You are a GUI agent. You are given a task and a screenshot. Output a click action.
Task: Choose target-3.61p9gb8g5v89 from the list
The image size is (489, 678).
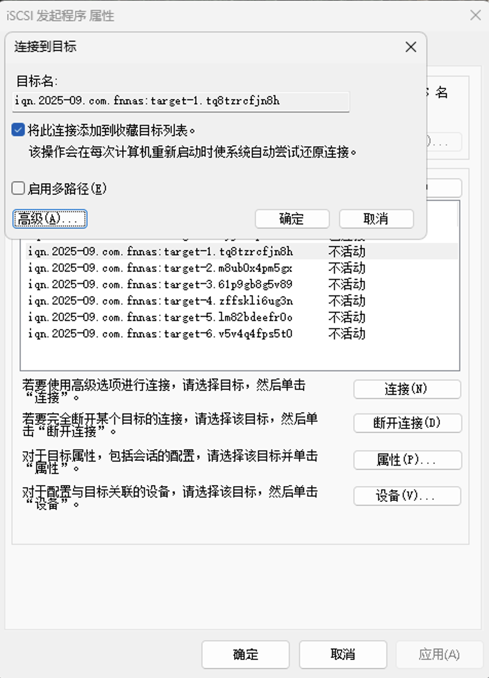(160, 285)
